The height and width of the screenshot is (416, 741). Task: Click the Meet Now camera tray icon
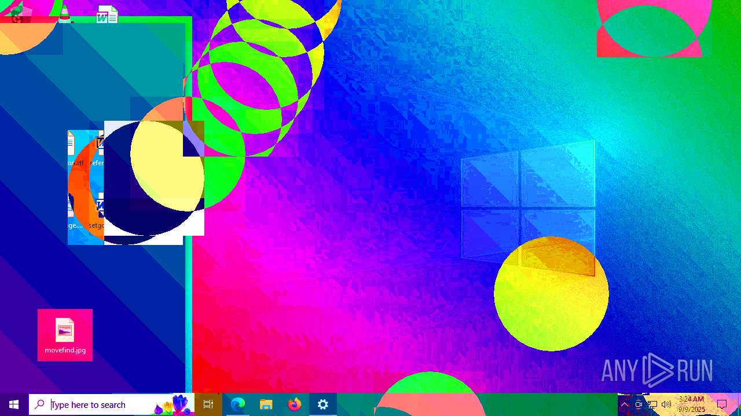click(639, 404)
